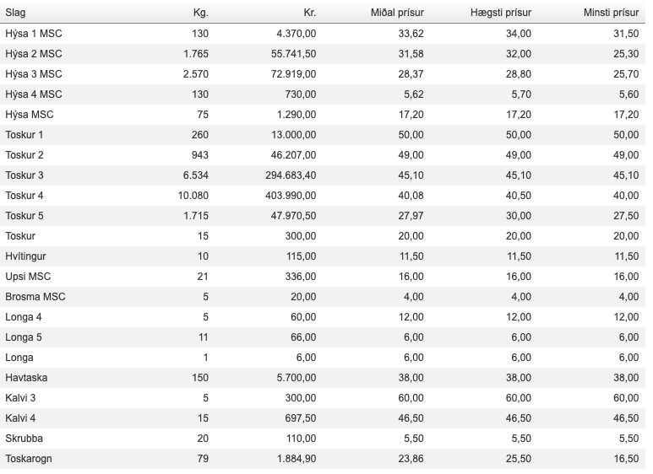The height and width of the screenshot is (474, 653).
Task: Click the Kalvi 3 row label
Action: [x=20, y=398]
